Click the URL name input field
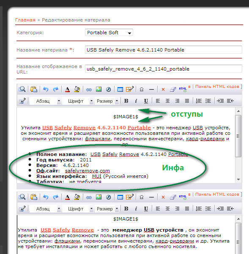This screenshot has width=249, height=254. point(164,69)
